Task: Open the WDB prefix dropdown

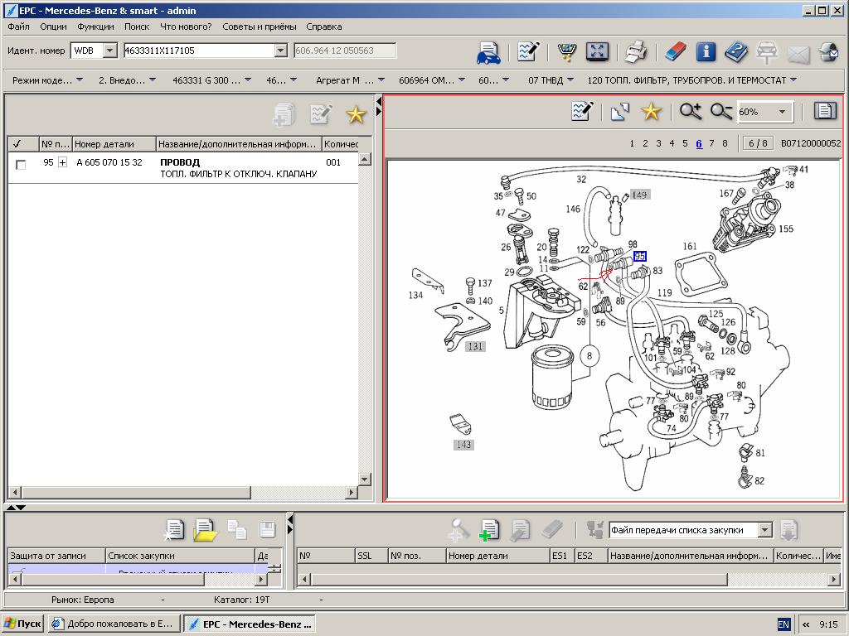Action: 110,51
